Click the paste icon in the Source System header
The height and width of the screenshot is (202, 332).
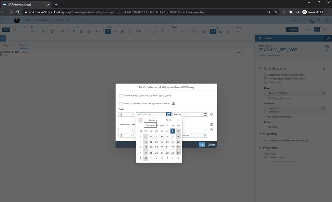tap(212, 125)
